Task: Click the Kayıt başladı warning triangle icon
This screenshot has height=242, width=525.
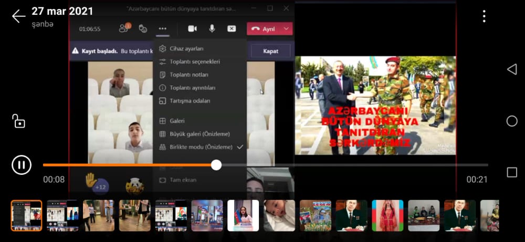Action: (x=75, y=51)
